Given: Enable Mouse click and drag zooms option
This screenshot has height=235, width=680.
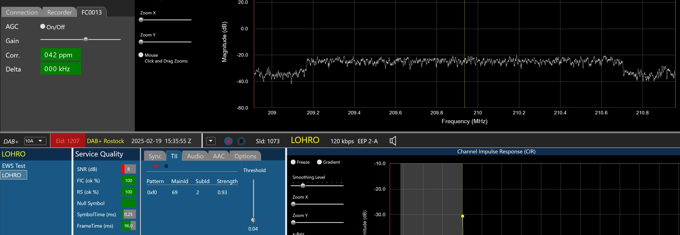Looking at the screenshot, I should pyautogui.click(x=141, y=55).
